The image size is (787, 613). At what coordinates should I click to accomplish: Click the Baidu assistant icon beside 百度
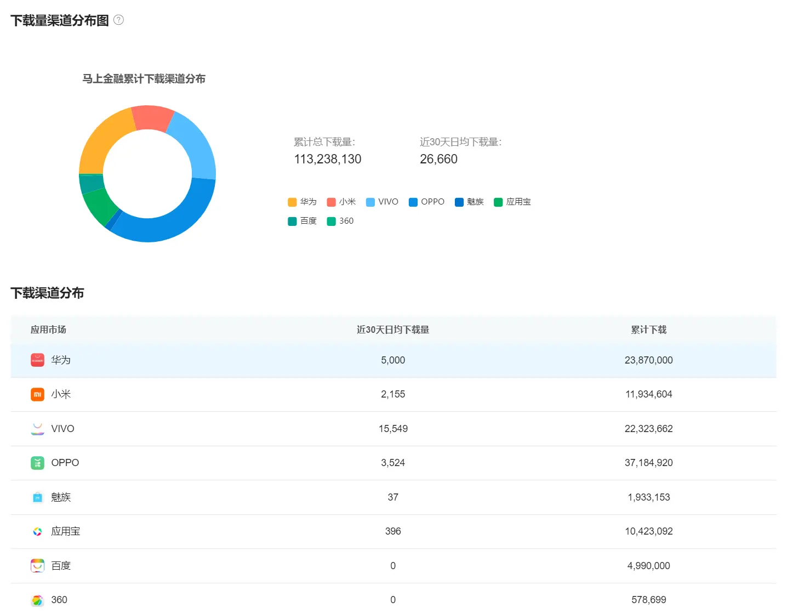pos(37,565)
